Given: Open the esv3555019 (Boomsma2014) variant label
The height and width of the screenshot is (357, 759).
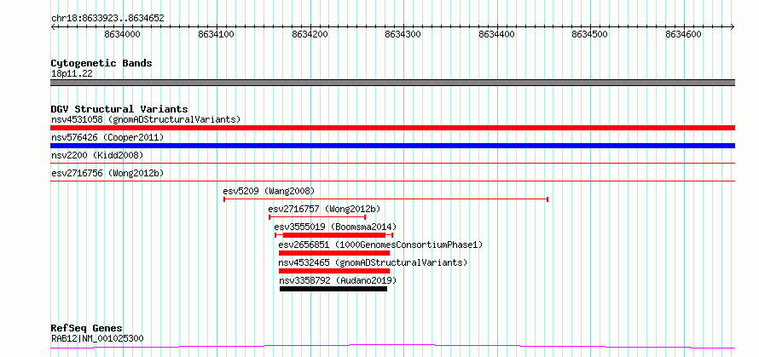Looking at the screenshot, I should pyautogui.click(x=335, y=227).
